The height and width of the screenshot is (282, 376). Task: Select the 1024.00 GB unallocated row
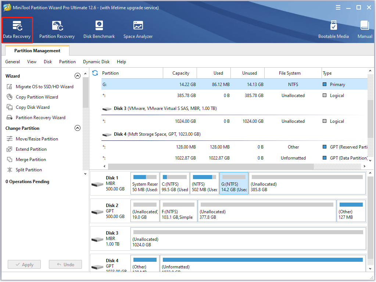234,121
